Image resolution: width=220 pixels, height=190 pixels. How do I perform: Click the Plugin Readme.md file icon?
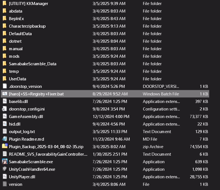coord(4,139)
